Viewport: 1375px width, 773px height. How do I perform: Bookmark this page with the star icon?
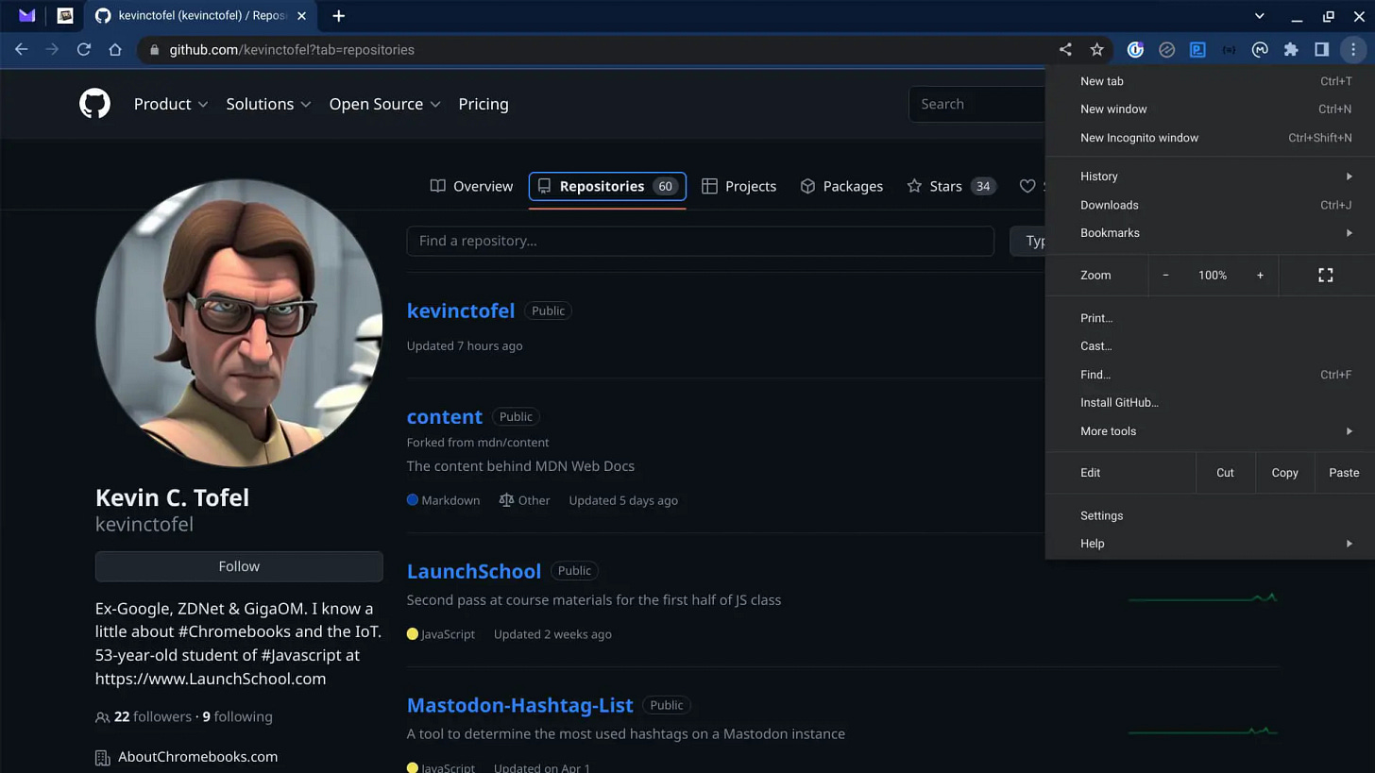(1096, 49)
